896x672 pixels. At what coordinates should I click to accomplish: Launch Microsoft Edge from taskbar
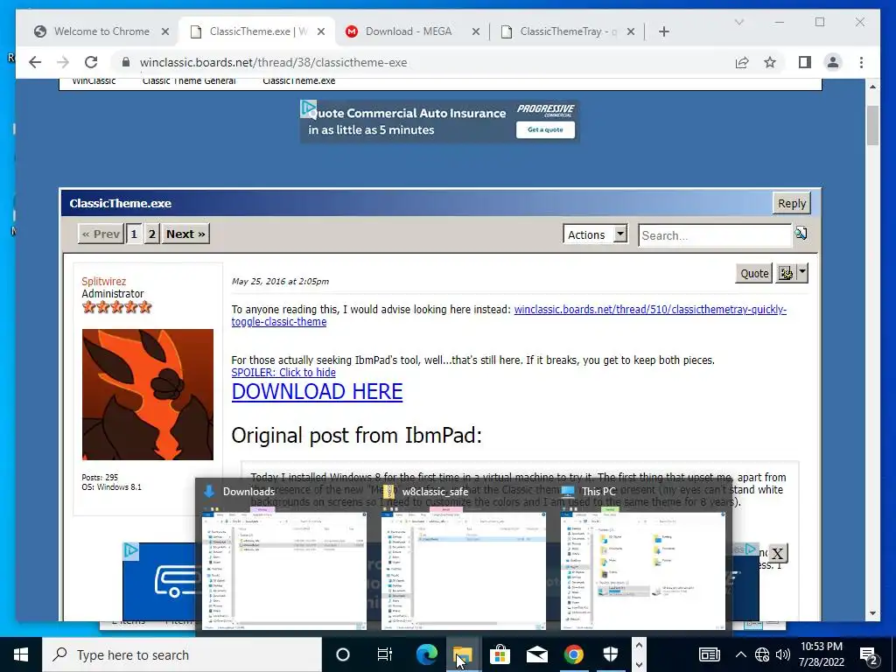click(426, 654)
